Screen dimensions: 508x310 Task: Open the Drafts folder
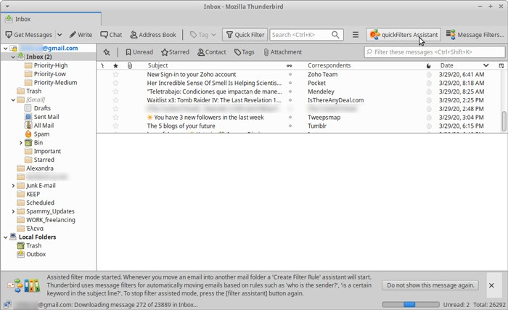pos(42,108)
